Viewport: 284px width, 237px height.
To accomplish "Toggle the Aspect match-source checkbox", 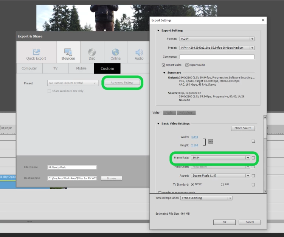I will [x=253, y=176].
